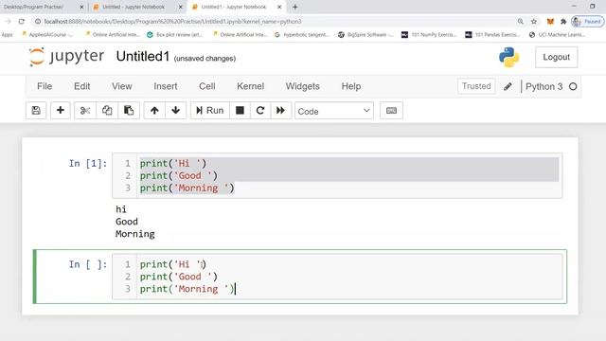Open the browser zoom magnifier icon
Image resolution: width=606 pixels, height=341 pixels.
[521, 22]
